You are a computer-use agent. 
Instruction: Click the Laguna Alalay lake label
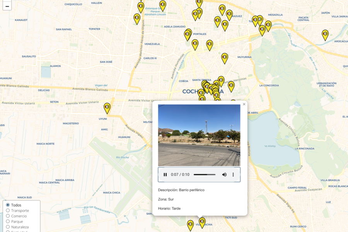click(270, 146)
